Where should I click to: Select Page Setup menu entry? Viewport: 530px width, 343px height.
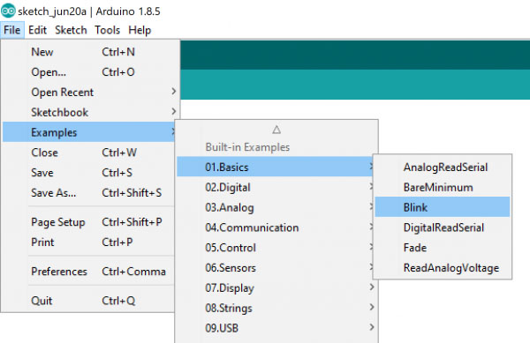click(x=90, y=222)
